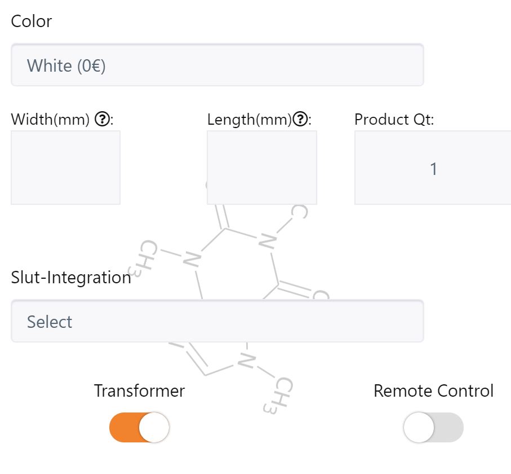Click the Remote Control label text

click(x=433, y=390)
